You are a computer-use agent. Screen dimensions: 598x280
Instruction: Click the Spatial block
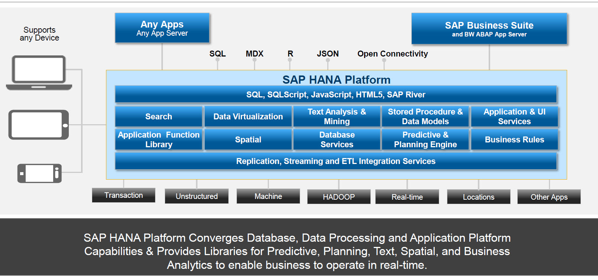(248, 139)
